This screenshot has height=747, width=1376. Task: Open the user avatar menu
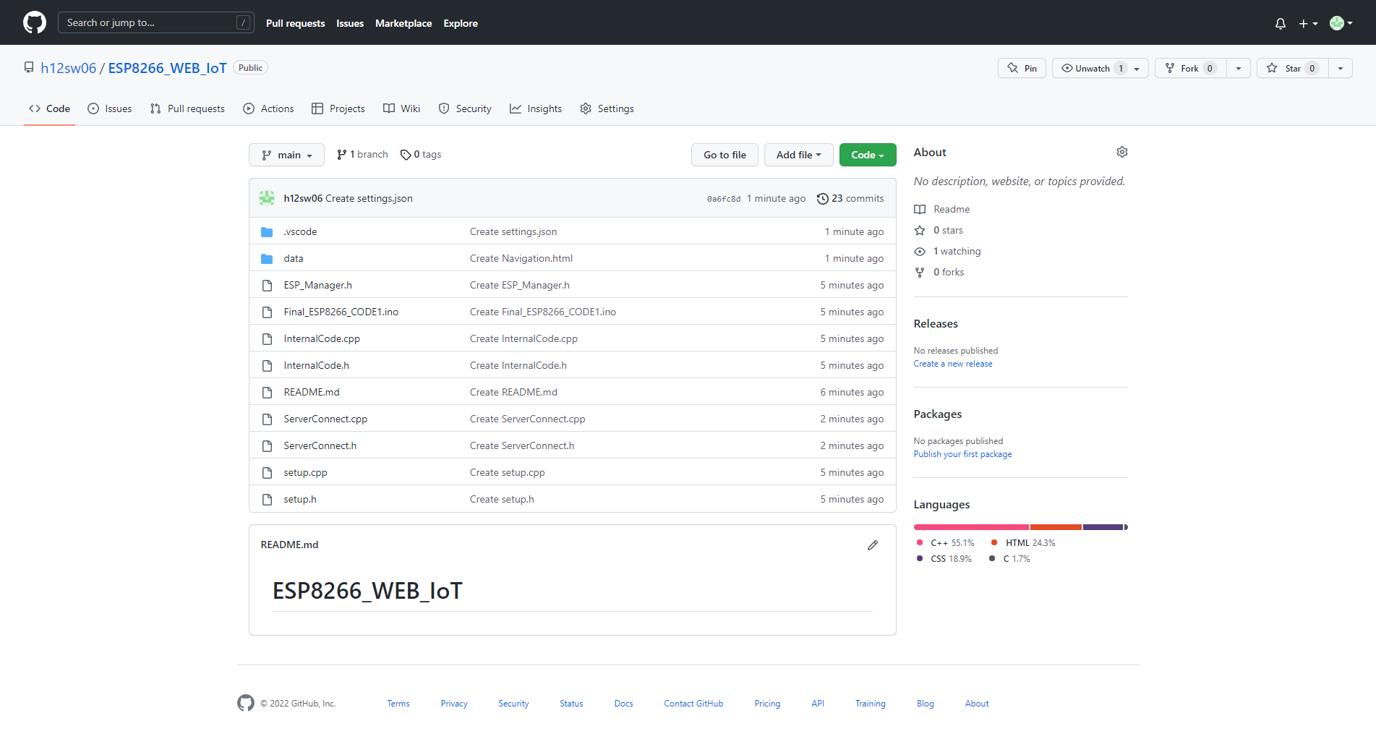pos(1341,23)
